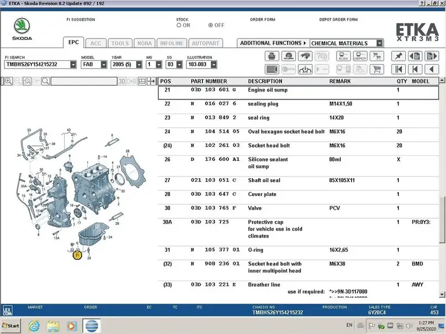This screenshot has height=334, width=446.
Task: Click the PART NUMBER column header
Action: (209, 81)
